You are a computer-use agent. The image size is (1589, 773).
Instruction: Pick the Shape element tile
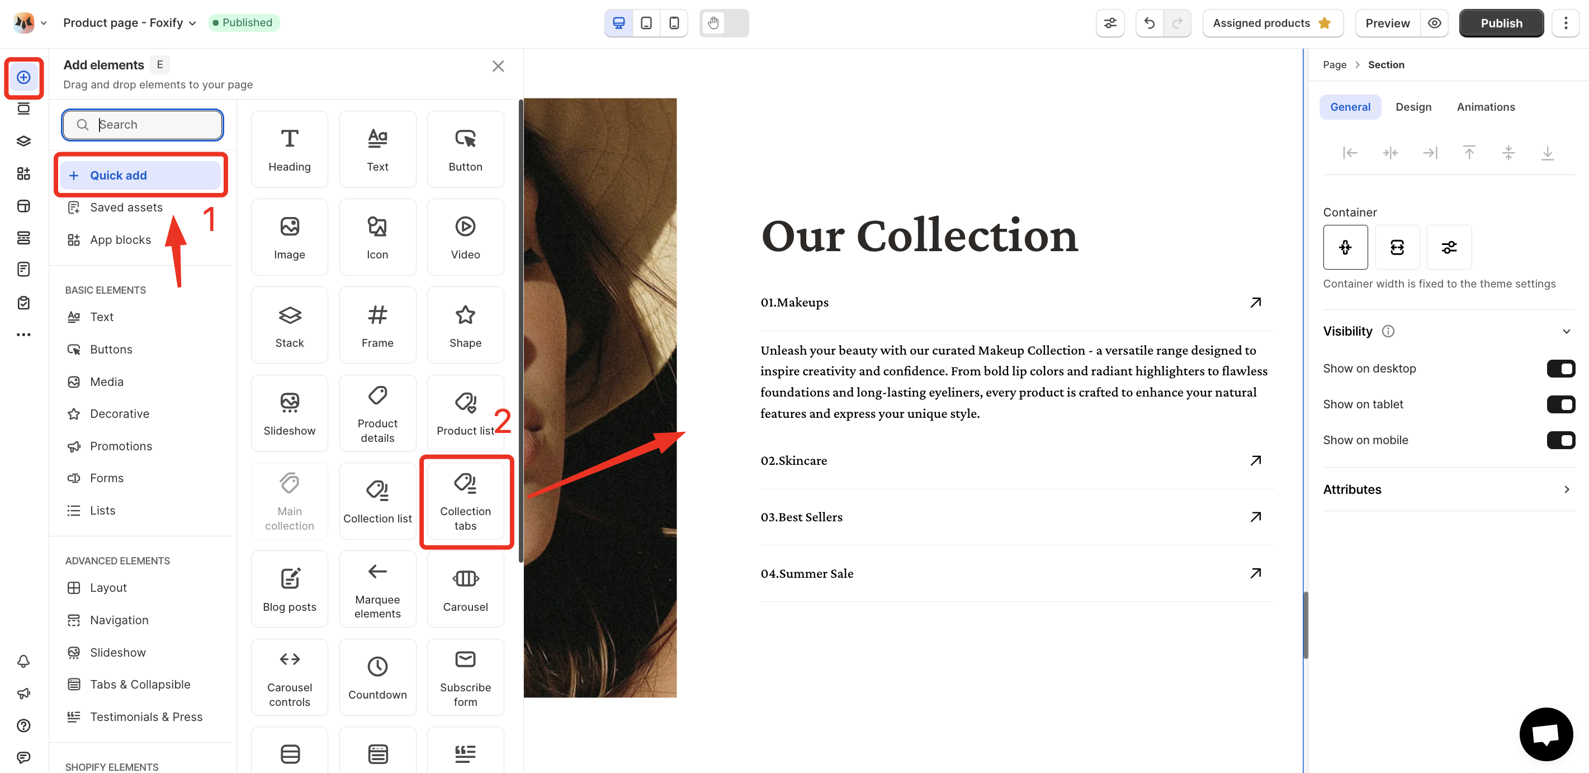465,325
